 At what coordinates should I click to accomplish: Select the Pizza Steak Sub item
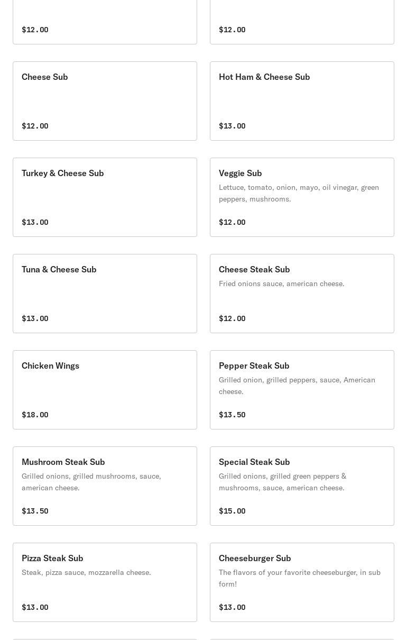[x=105, y=582]
